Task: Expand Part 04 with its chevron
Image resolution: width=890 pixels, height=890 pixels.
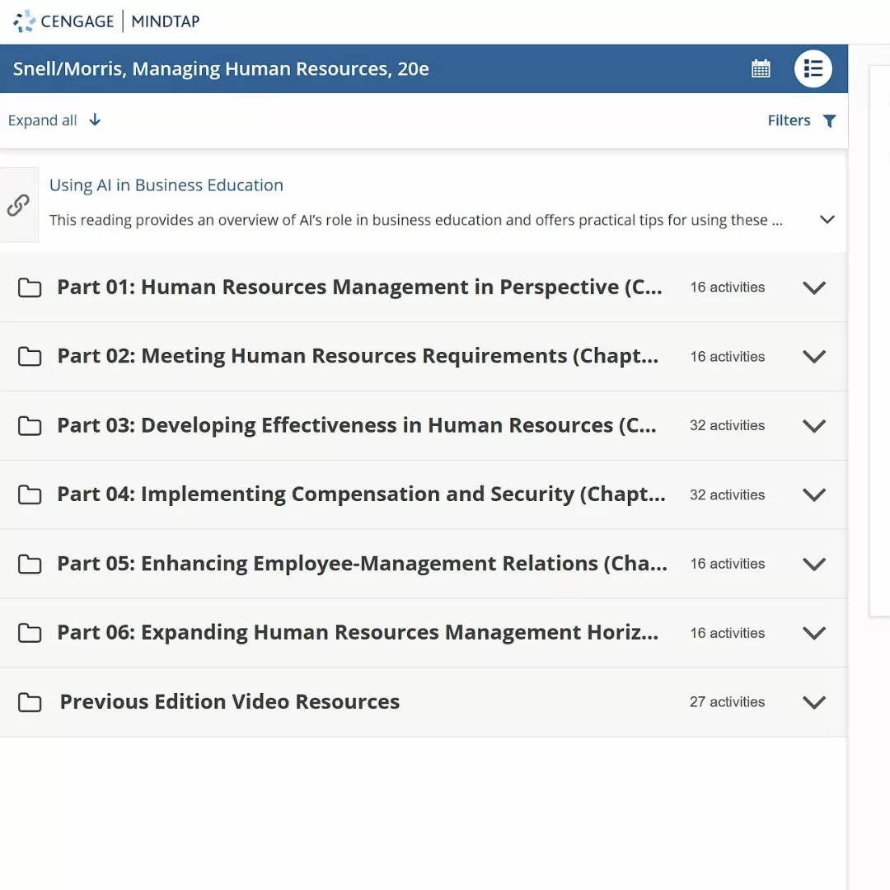Action: click(814, 495)
